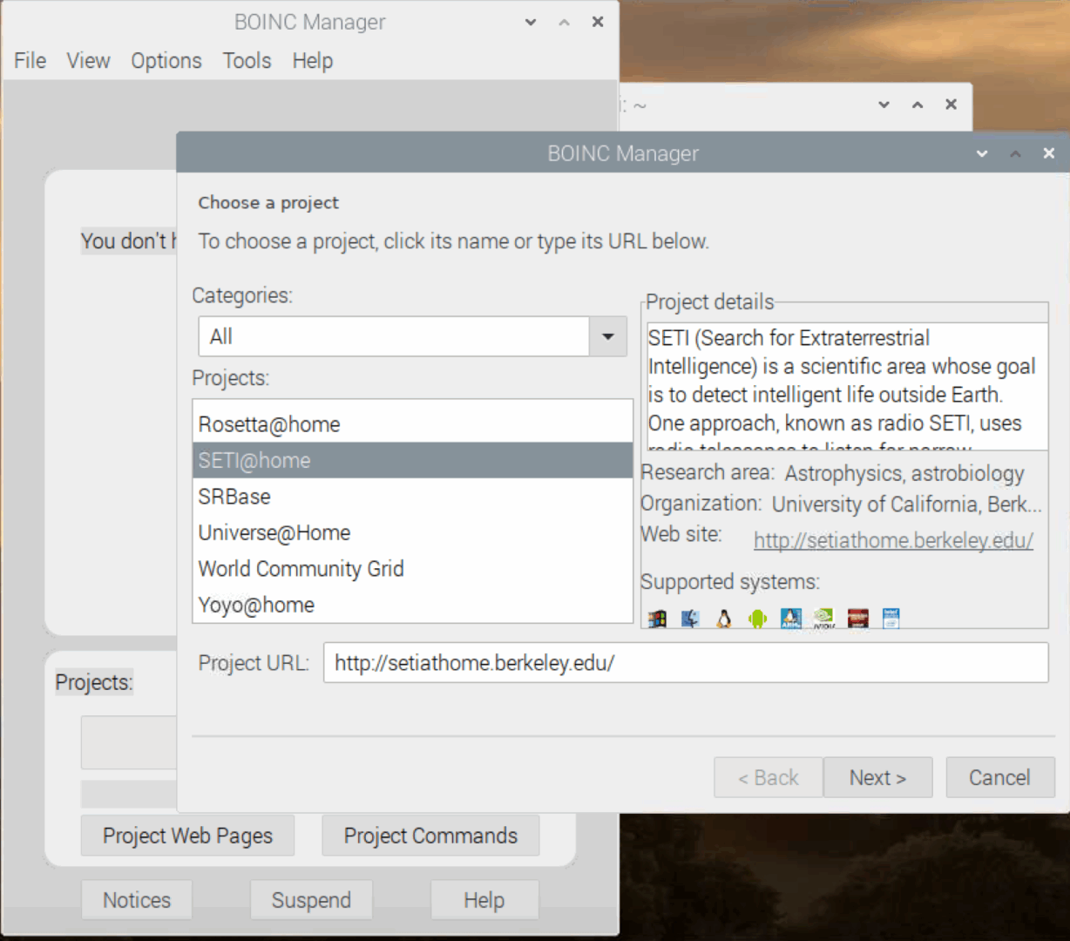Click the Cancel button
The height and width of the screenshot is (941, 1070).
click(999, 777)
